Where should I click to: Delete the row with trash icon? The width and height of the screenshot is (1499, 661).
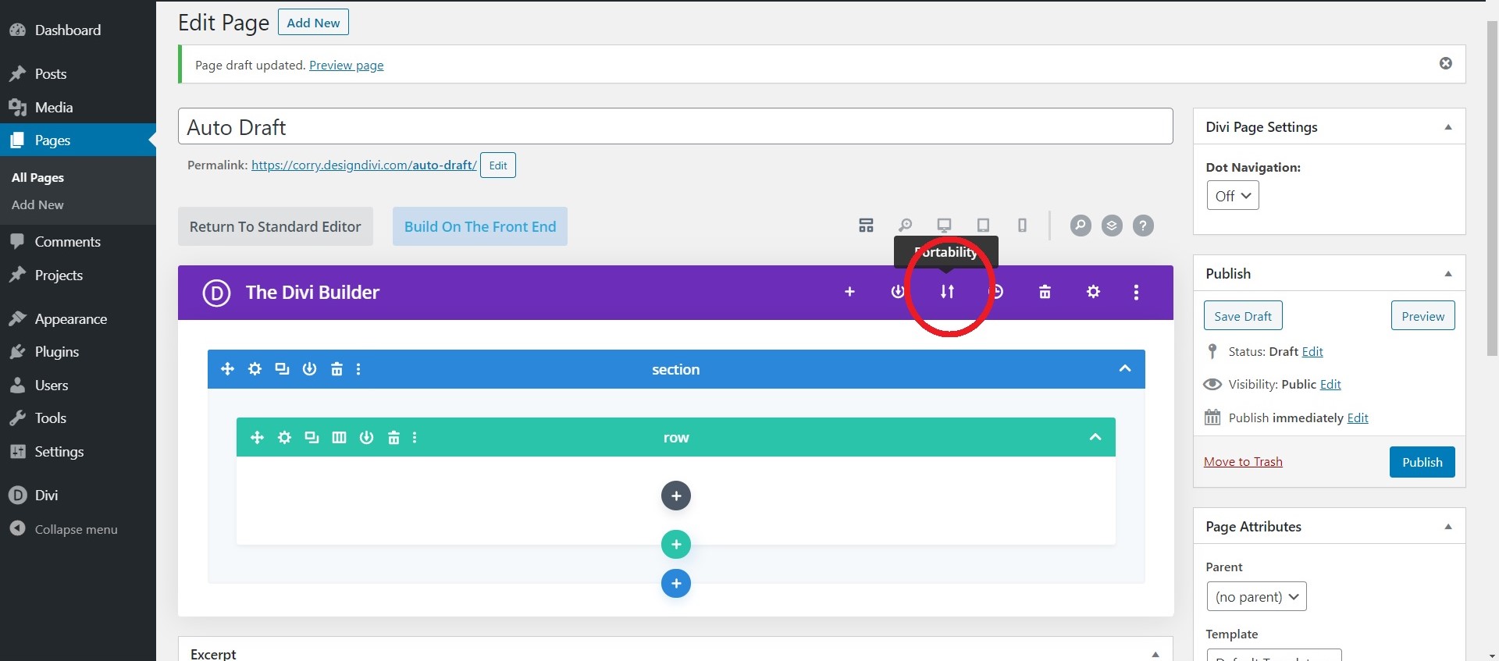[393, 438]
